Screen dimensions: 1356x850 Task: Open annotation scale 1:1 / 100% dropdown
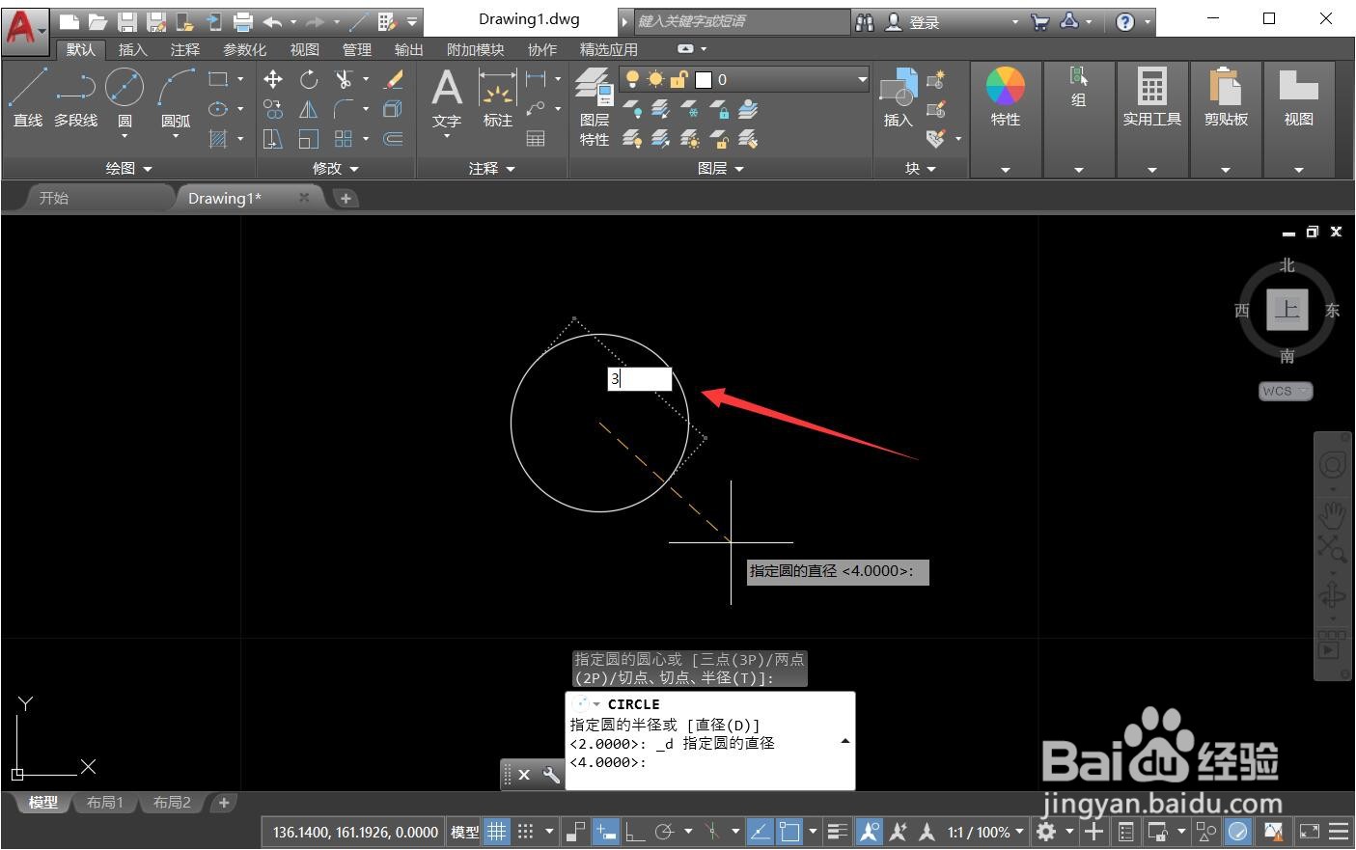coord(984,832)
